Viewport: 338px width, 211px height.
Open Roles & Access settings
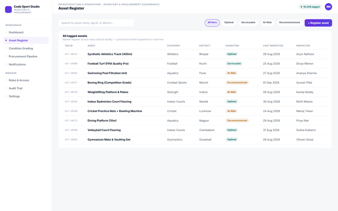[x=26, y=80]
